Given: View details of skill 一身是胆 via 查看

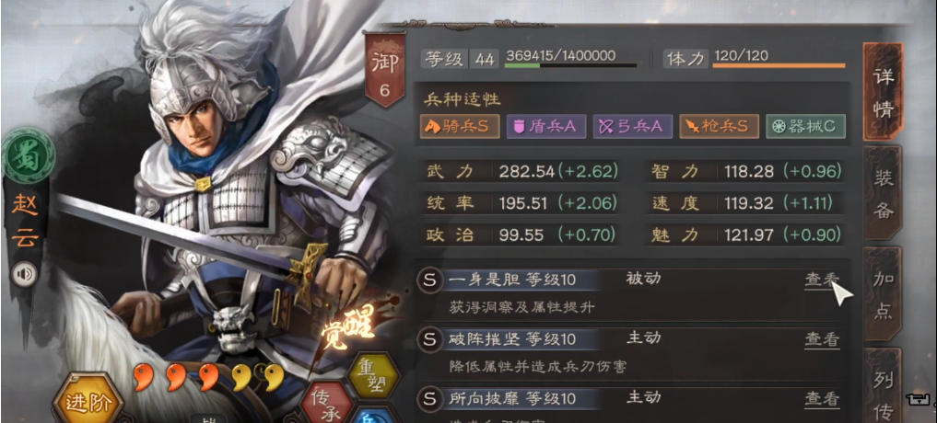Looking at the screenshot, I should point(822,280).
